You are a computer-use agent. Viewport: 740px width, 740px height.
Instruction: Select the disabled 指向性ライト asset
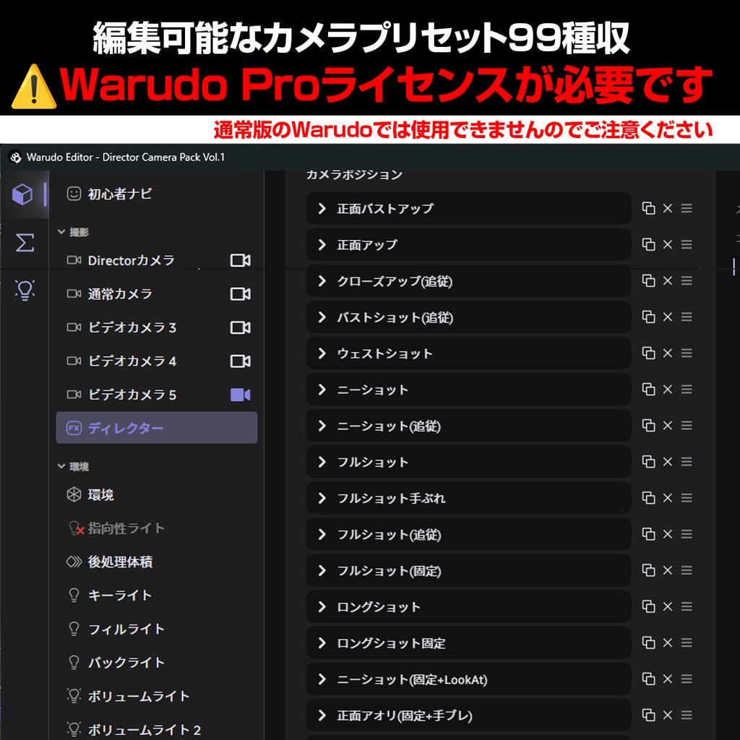(157, 528)
